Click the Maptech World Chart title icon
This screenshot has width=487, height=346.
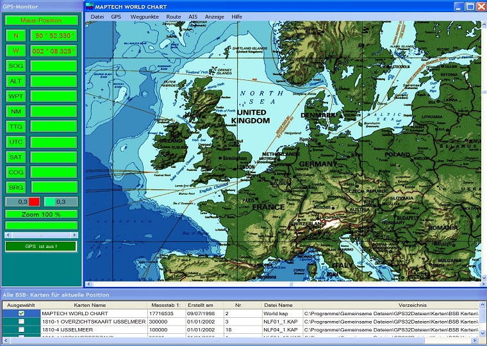[x=90, y=6]
